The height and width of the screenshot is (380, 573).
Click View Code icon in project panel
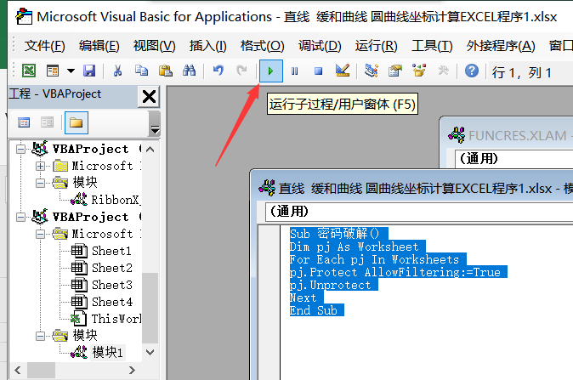point(24,122)
